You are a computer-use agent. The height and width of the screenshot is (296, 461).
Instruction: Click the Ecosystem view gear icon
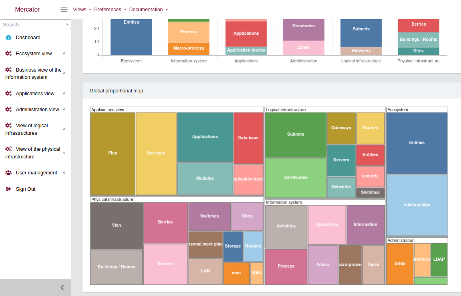8,53
